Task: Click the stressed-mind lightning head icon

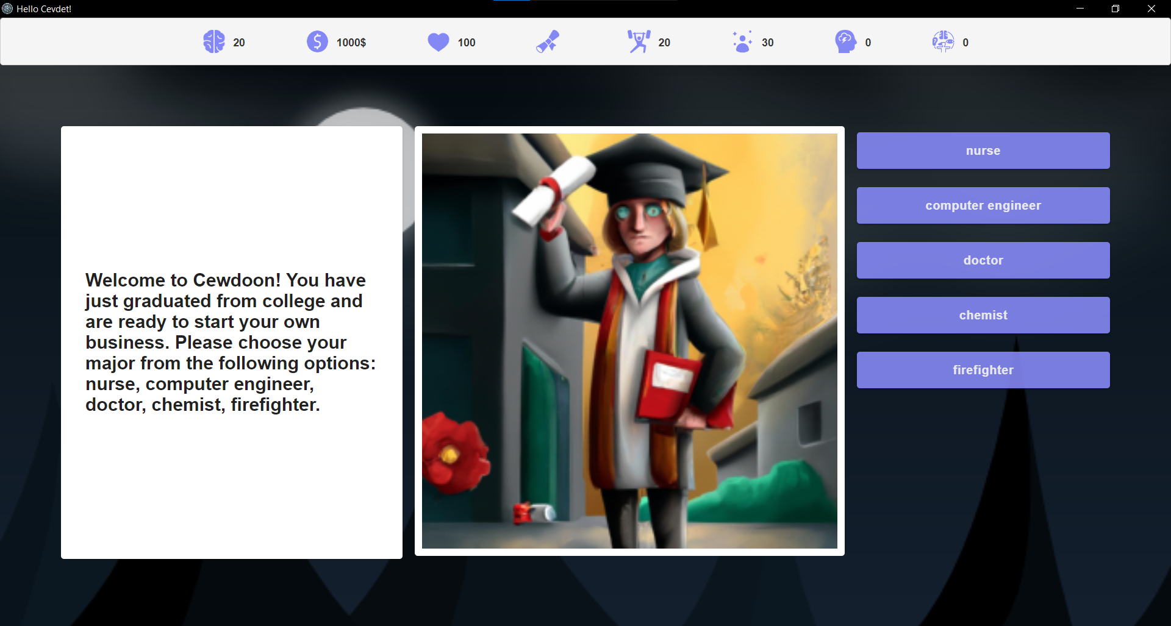Action: pos(845,41)
